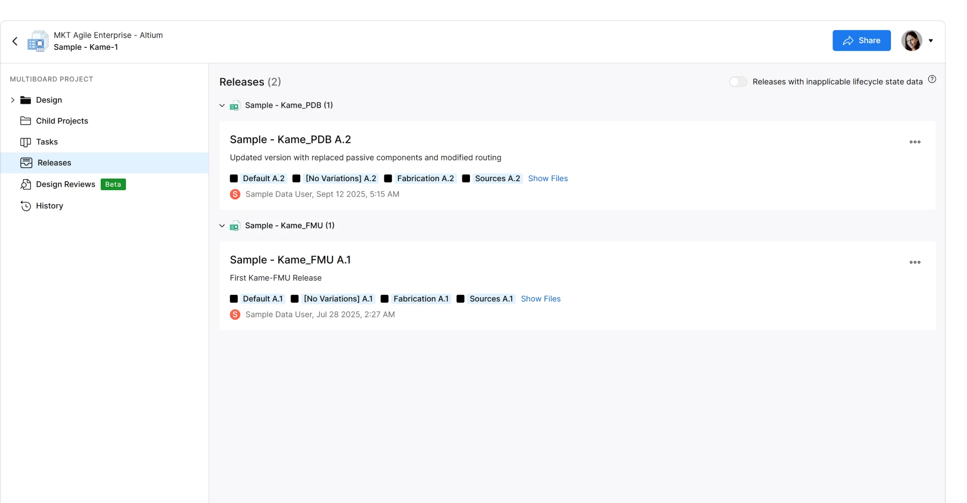967x503 pixels.
Task: Open the account dropdown arrow
Action: 931,41
